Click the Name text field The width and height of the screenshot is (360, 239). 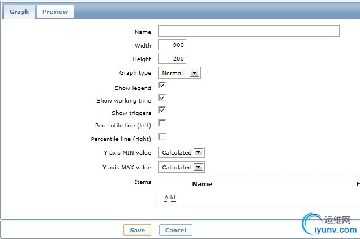248,31
